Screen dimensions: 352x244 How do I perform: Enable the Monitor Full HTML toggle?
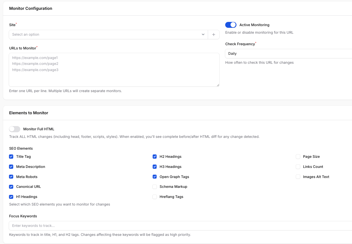tap(15, 129)
